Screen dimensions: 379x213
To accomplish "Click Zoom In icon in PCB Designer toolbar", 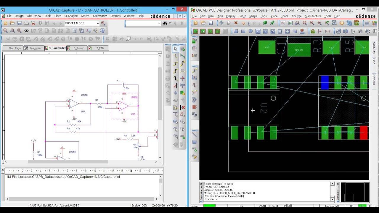I will click(x=312, y=23).
